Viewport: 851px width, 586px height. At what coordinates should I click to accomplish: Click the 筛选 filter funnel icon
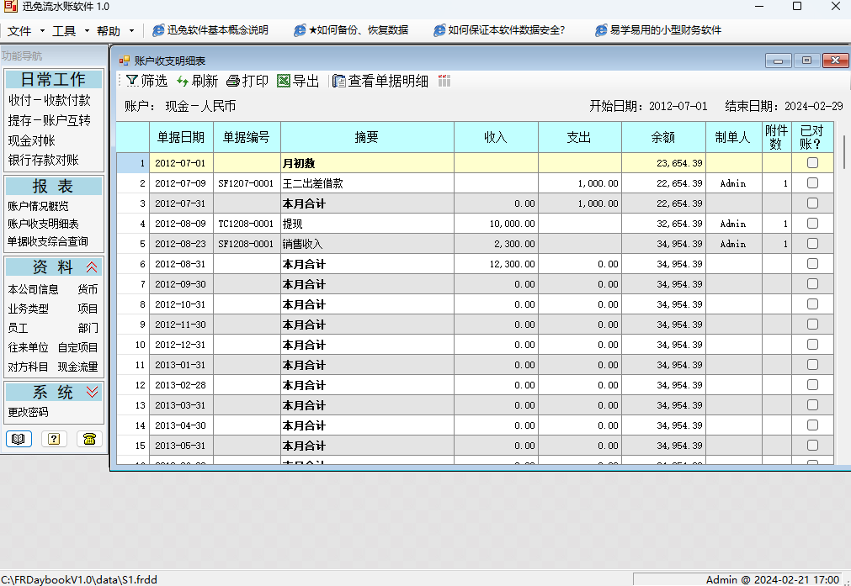[132, 81]
